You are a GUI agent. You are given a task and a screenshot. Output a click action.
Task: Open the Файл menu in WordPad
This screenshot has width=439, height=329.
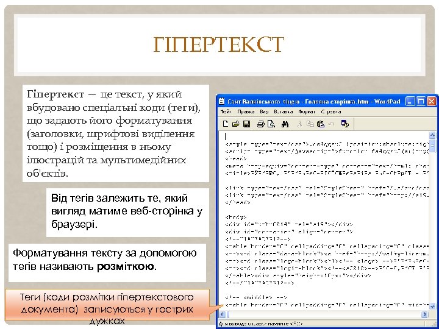226,111
